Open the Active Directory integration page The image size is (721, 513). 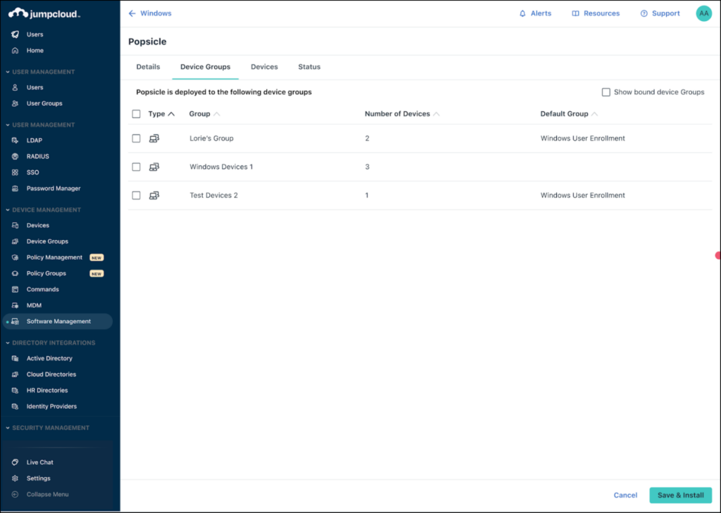pos(51,357)
